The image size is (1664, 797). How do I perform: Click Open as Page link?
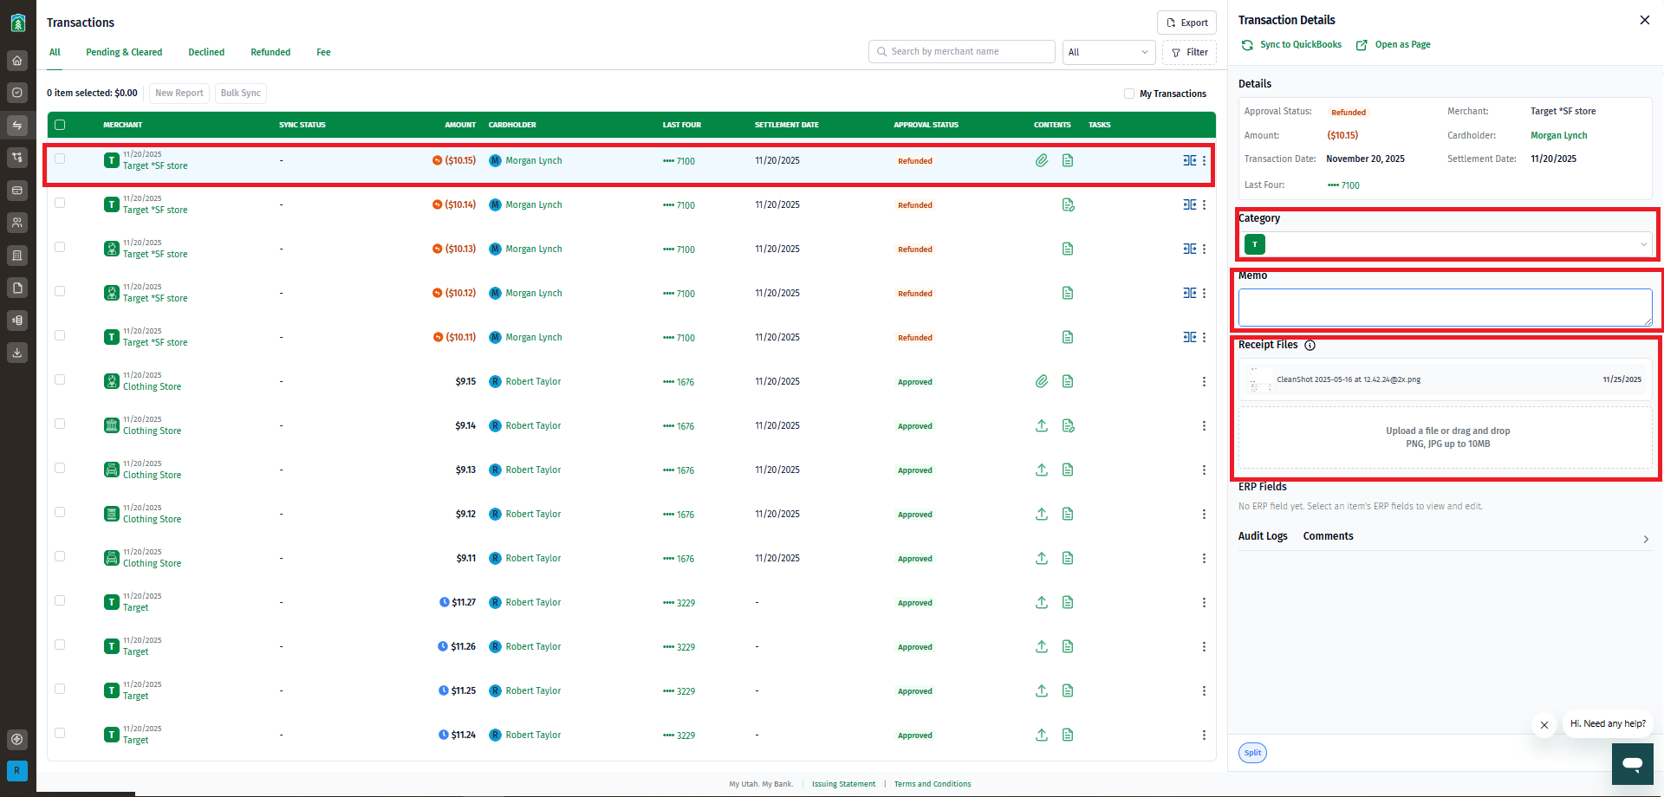click(1393, 44)
